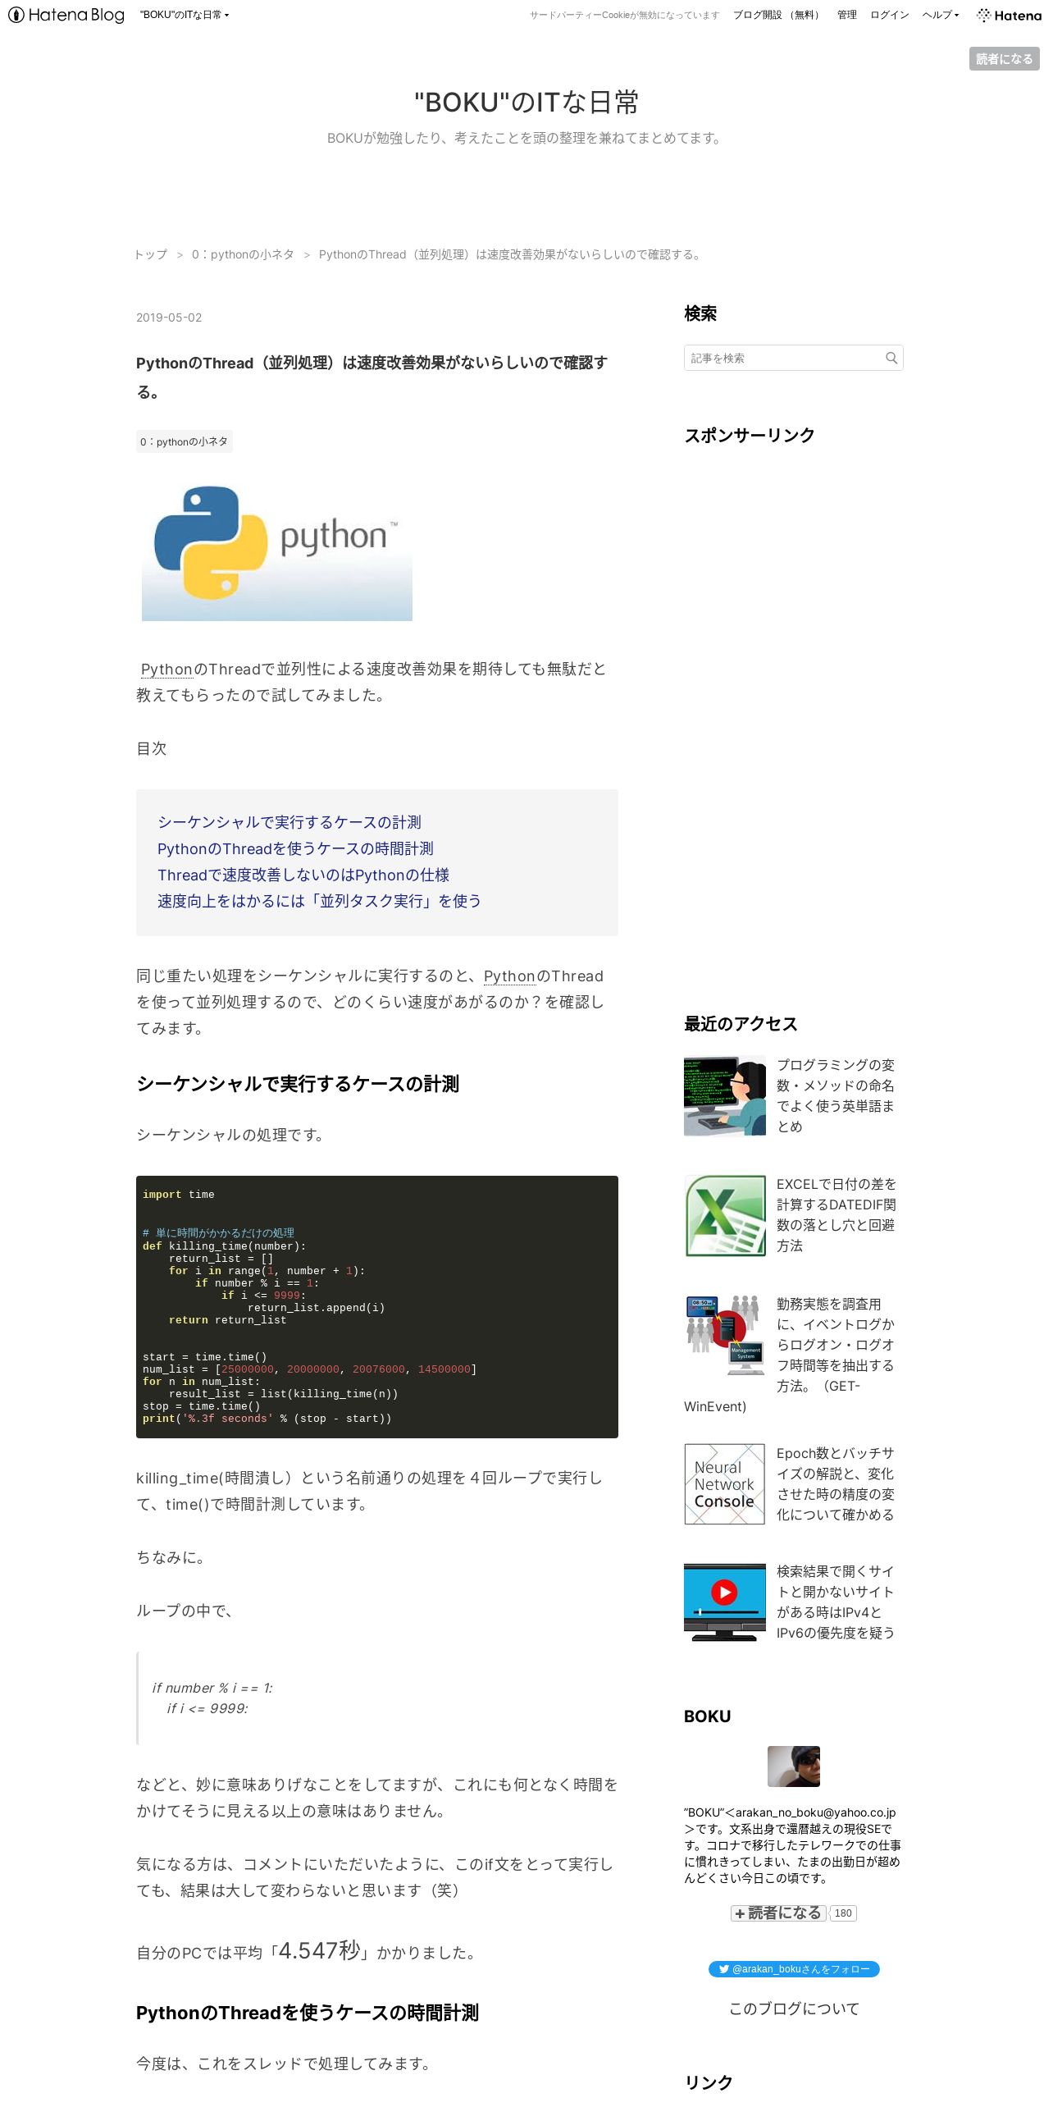Open EXCELで日付の差を計算するDATEDIF article link
This screenshot has width=1053, height=2107.
[x=836, y=1215]
